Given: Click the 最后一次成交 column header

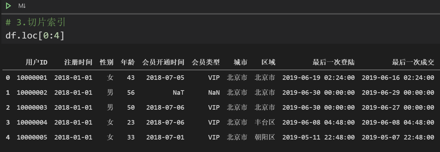Looking at the screenshot, I should click(413, 62).
